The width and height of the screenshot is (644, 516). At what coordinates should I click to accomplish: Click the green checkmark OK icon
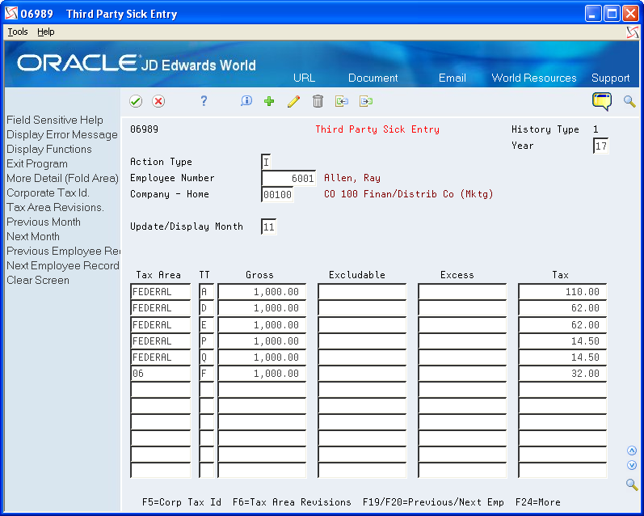pyautogui.click(x=136, y=101)
